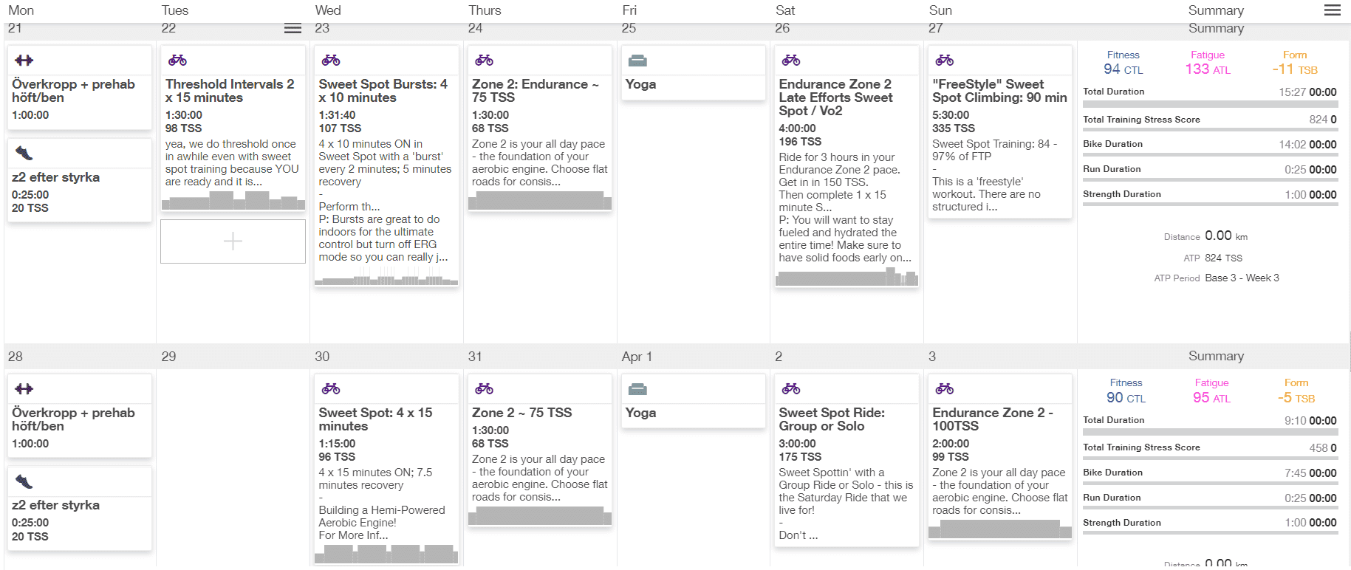The width and height of the screenshot is (1351, 570).
Task: Click bike icon on Threshold Intervals workout
Action: 178,61
